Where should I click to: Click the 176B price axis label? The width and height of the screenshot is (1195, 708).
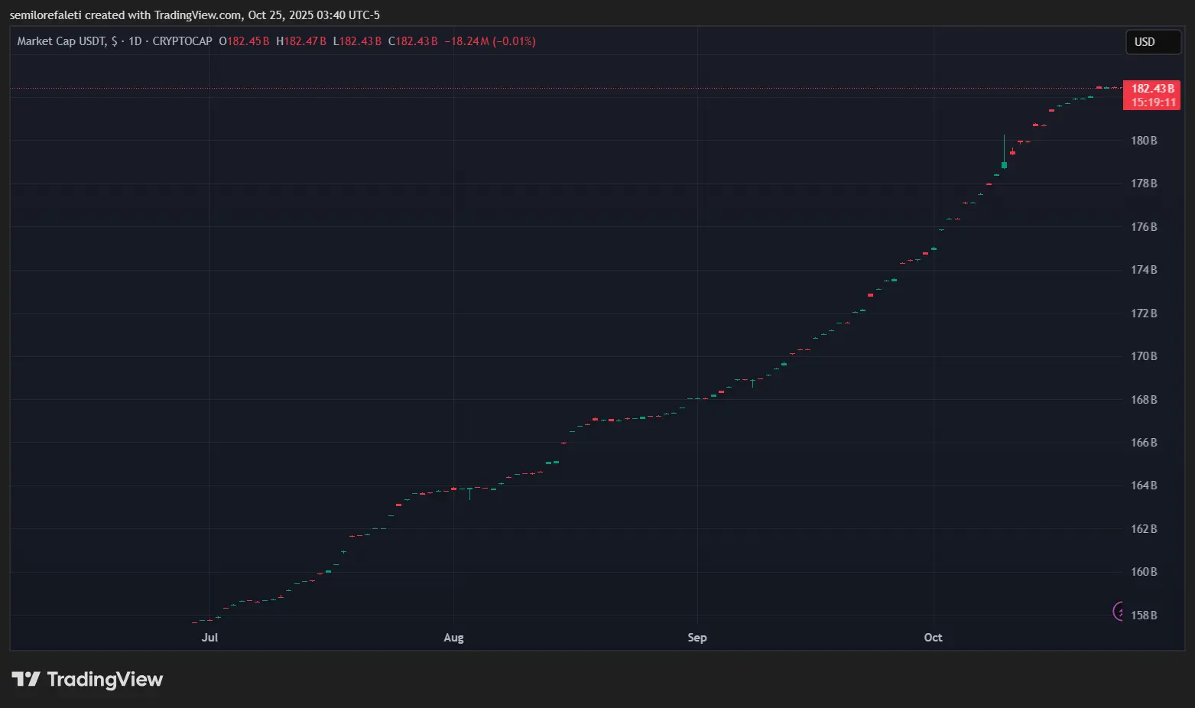1144,227
